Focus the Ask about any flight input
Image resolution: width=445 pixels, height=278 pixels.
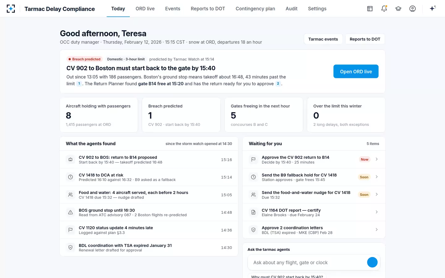307,263
